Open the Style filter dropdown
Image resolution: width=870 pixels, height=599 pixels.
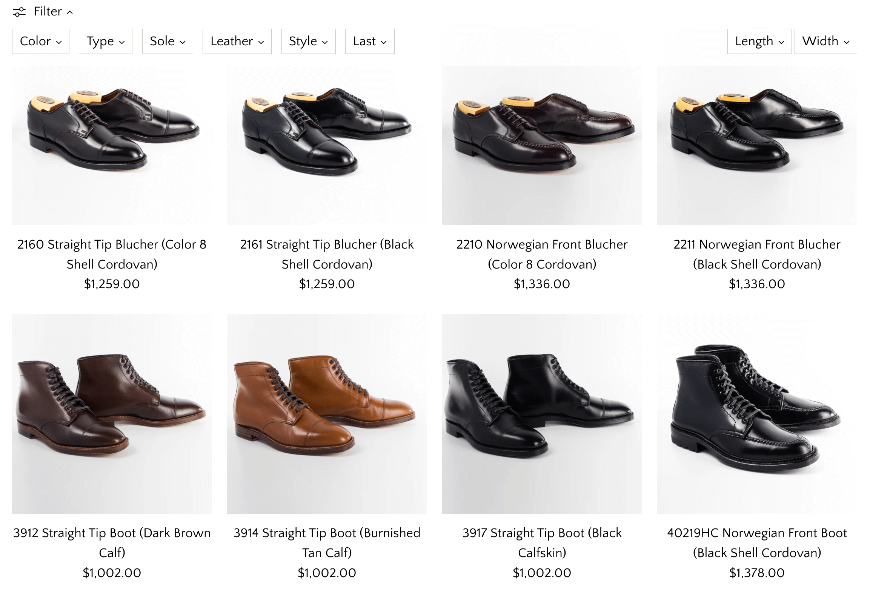[x=308, y=41]
